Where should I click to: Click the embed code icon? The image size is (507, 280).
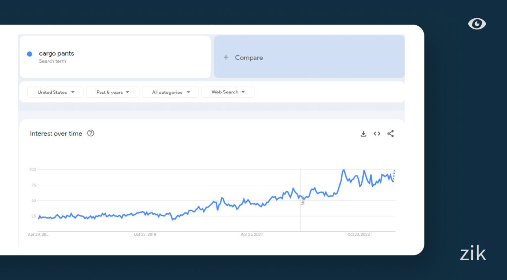[377, 134]
